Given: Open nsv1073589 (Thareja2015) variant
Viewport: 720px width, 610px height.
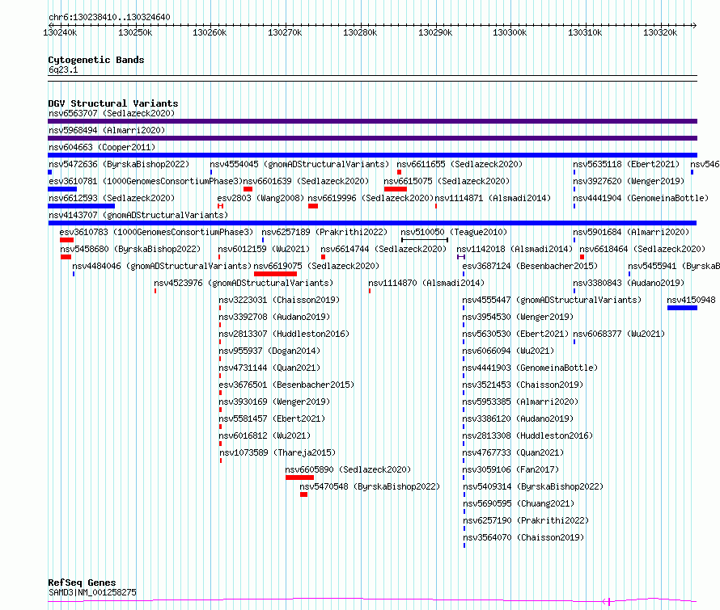Looking at the screenshot, I should pyautogui.click(x=277, y=452).
